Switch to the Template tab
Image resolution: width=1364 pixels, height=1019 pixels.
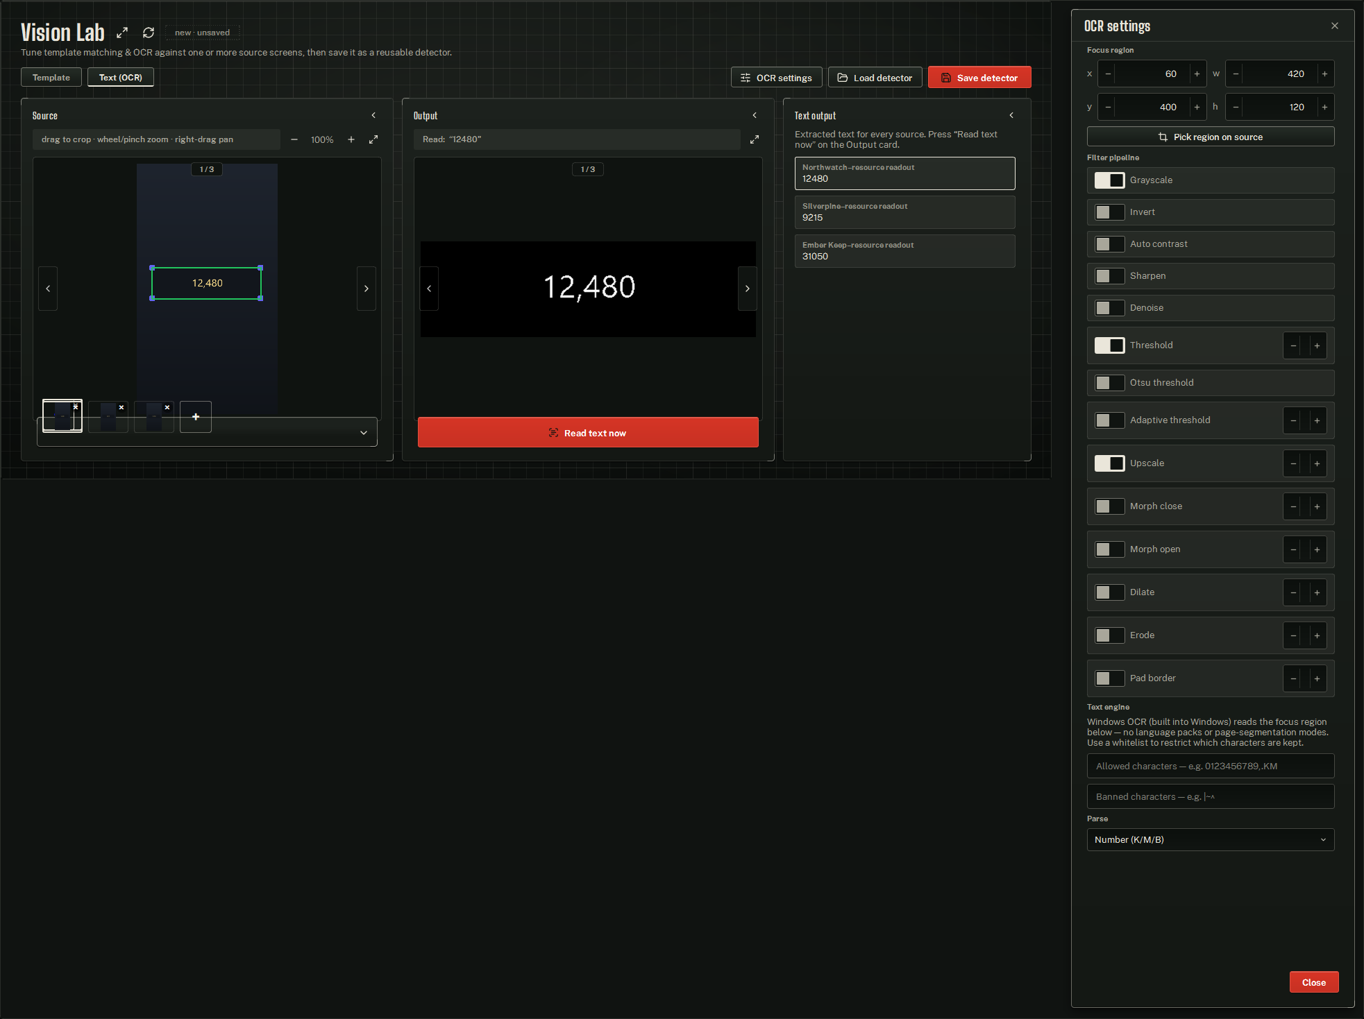pyautogui.click(x=51, y=78)
